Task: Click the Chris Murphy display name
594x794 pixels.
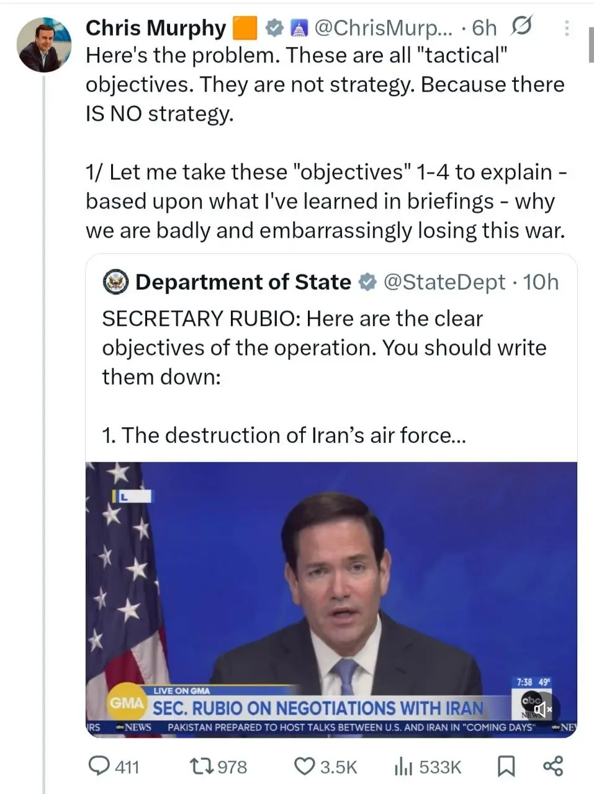Action: (x=156, y=28)
